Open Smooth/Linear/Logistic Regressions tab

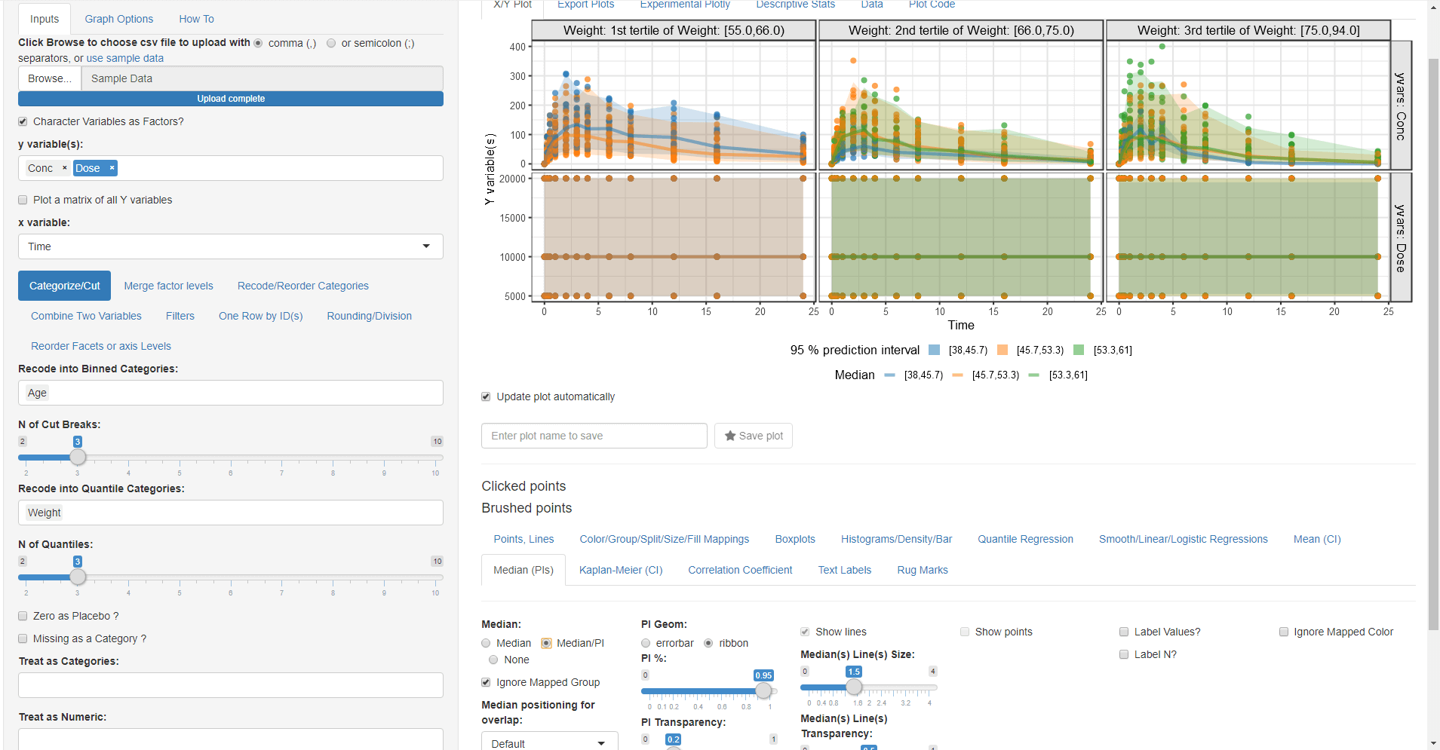pos(1183,539)
